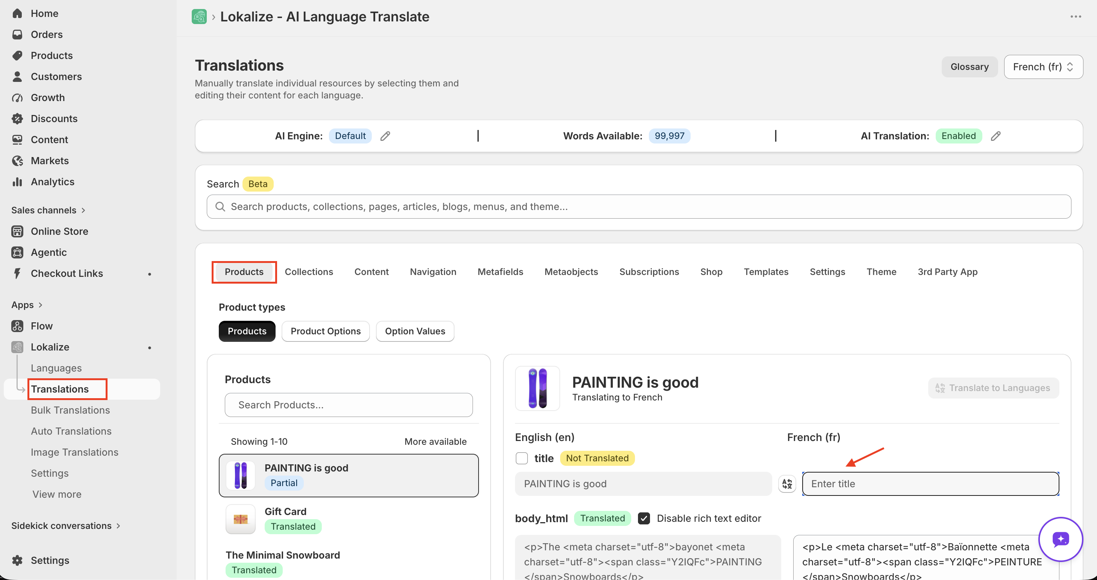Click the main search resources field

pyautogui.click(x=639, y=207)
